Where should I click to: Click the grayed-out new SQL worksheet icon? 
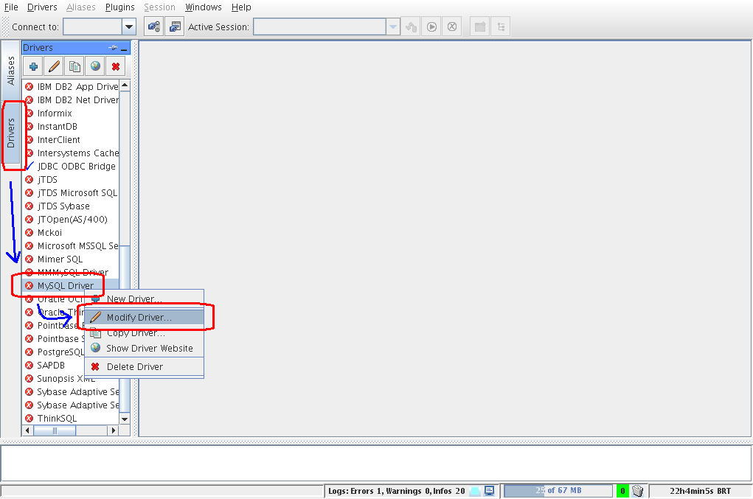pos(479,27)
